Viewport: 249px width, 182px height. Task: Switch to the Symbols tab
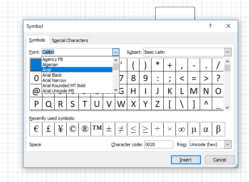37,40
